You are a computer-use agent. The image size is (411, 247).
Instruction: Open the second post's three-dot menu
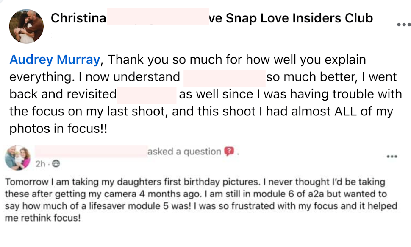coord(392,157)
